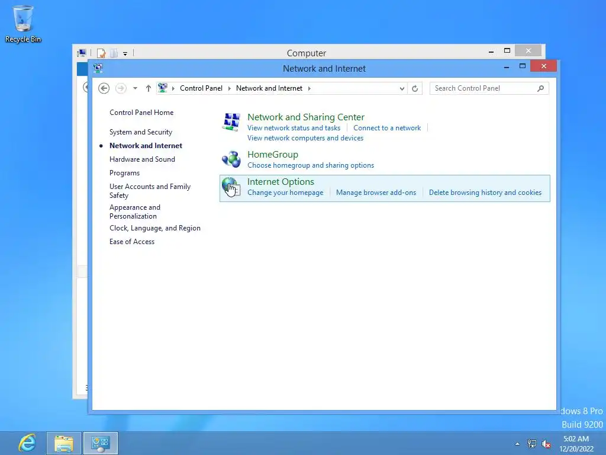Maximize the Computer window
606x455 pixels.
coord(507,51)
